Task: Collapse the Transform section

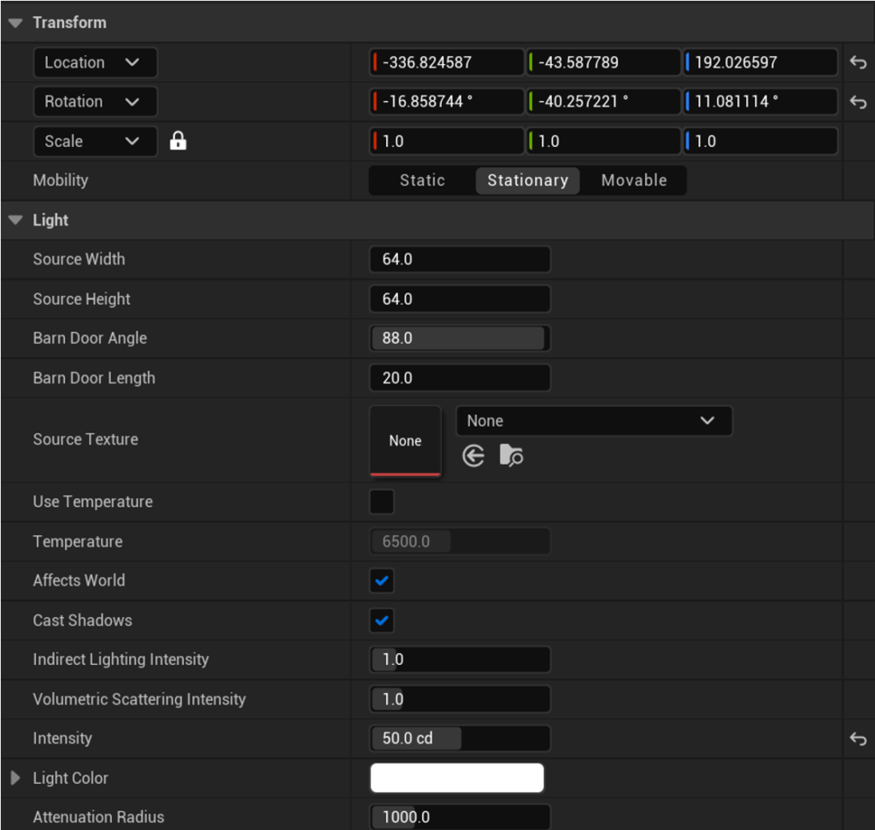Action: point(15,23)
